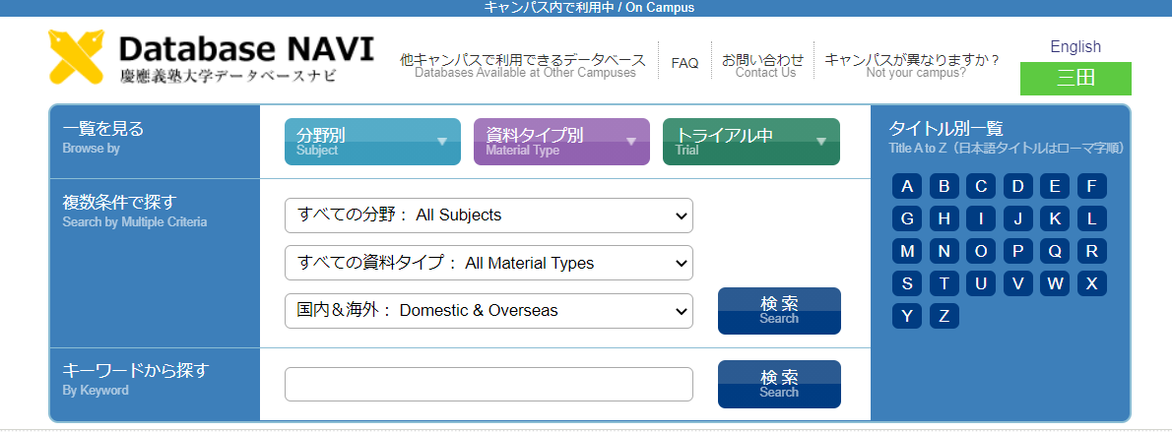
Task: Open the Contact Us link
Action: 762,65
